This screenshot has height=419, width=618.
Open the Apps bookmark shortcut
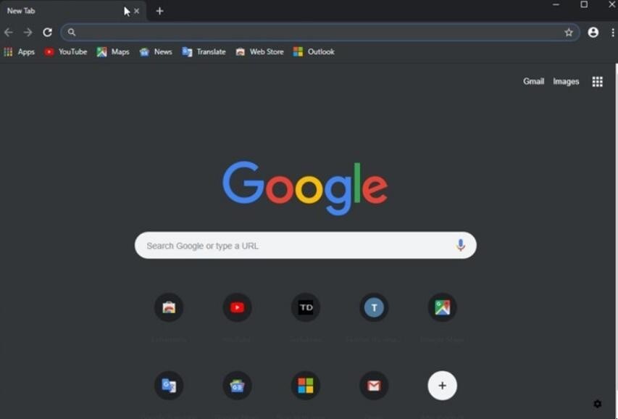20,51
